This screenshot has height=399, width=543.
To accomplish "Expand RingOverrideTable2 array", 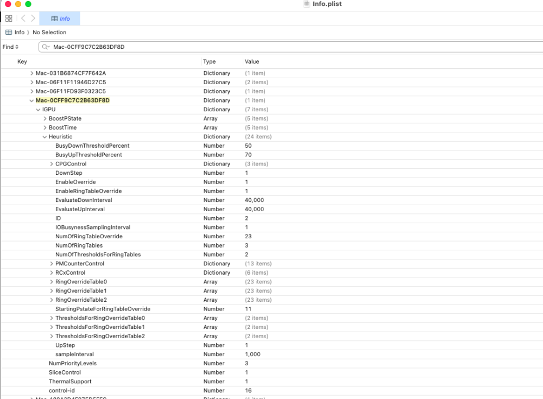I will [51, 300].
